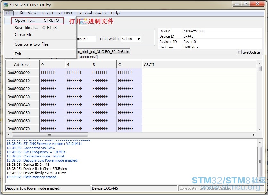The height and width of the screenshot is (195, 268).
Task: Open the Edit menu
Action: (x=20, y=13)
